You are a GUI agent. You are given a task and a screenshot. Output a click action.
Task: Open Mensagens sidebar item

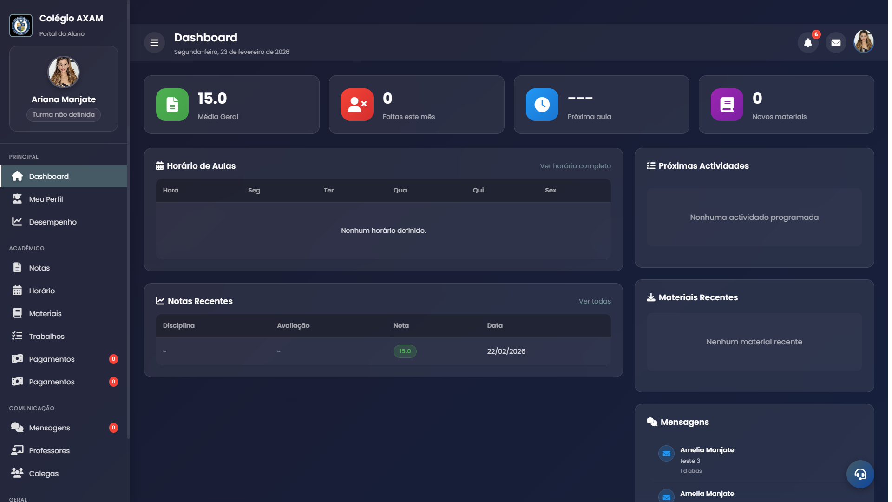pyautogui.click(x=49, y=428)
